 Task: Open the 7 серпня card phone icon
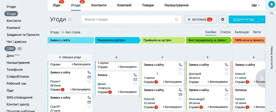[x=180, y=65]
